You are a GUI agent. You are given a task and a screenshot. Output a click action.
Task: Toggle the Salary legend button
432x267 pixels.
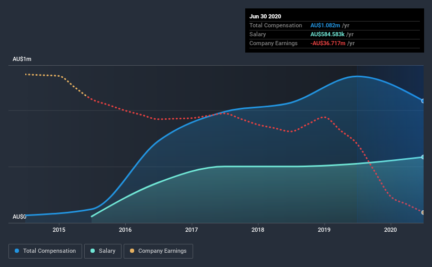coord(103,251)
